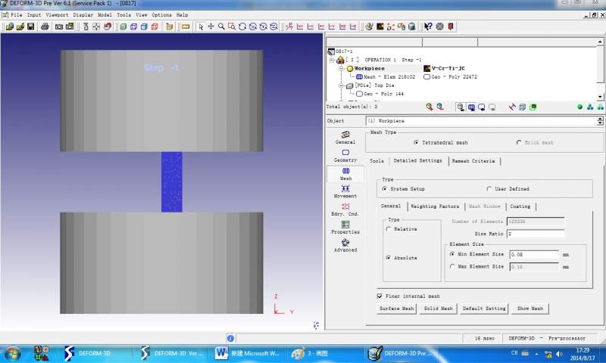The image size is (606, 363).
Task: Open the Windows Start button
Action: pos(11,353)
